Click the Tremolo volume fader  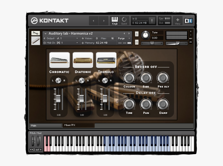pos(105,99)
